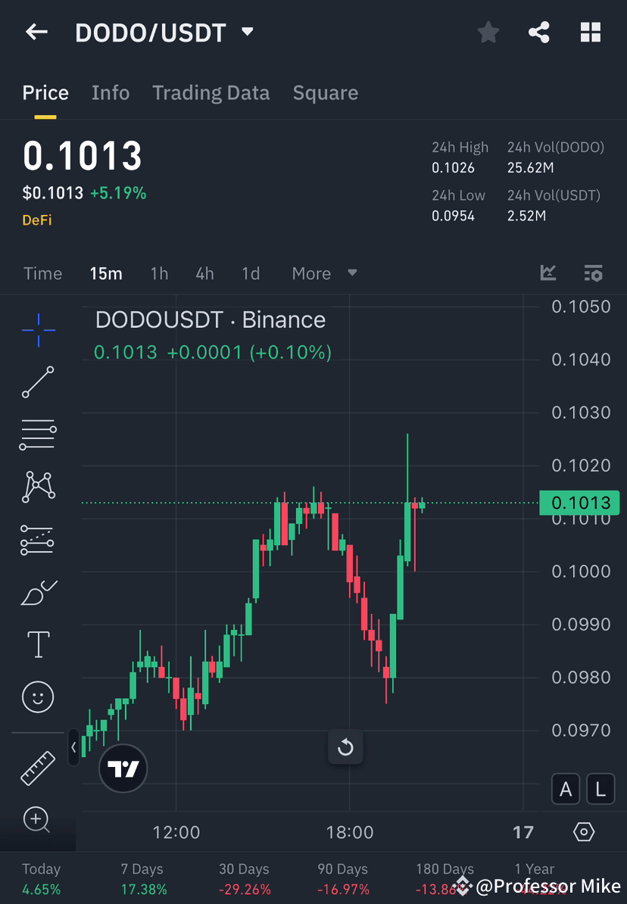Select the crosshair cursor tool

(38, 329)
